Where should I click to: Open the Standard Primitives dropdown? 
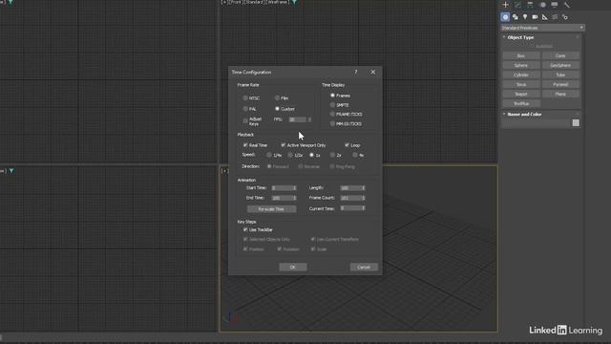pyautogui.click(x=542, y=28)
